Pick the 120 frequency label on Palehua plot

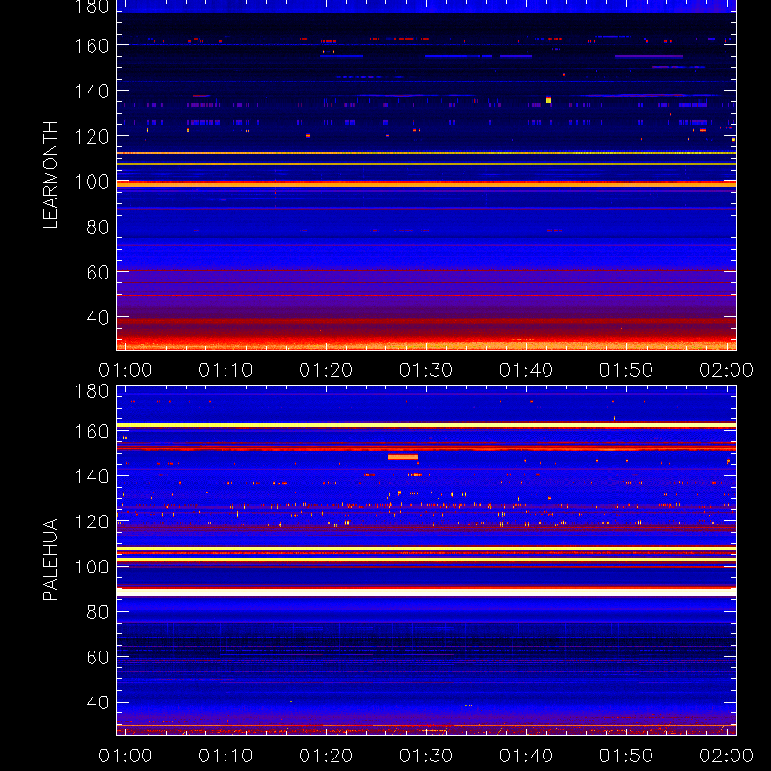point(92,521)
